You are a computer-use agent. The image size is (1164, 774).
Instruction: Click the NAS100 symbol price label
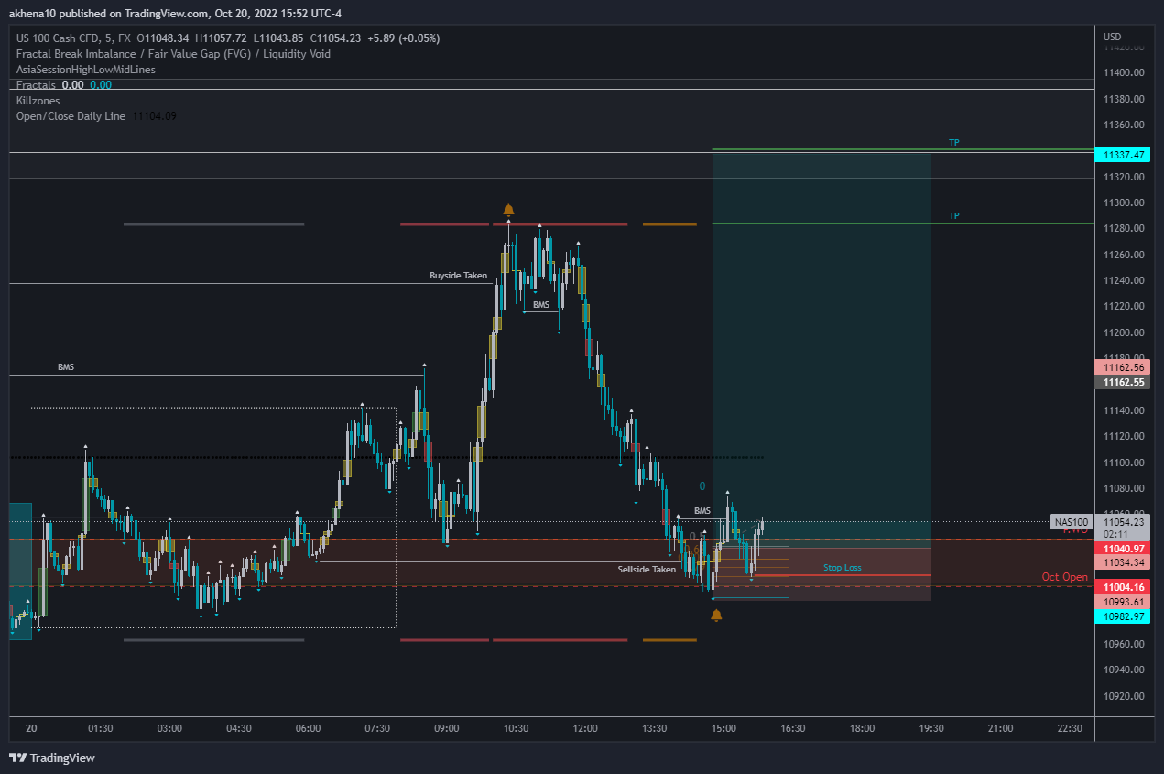[x=1072, y=522]
